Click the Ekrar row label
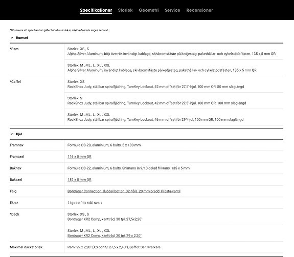Viewport: 294px width, 257px height. [14, 203]
